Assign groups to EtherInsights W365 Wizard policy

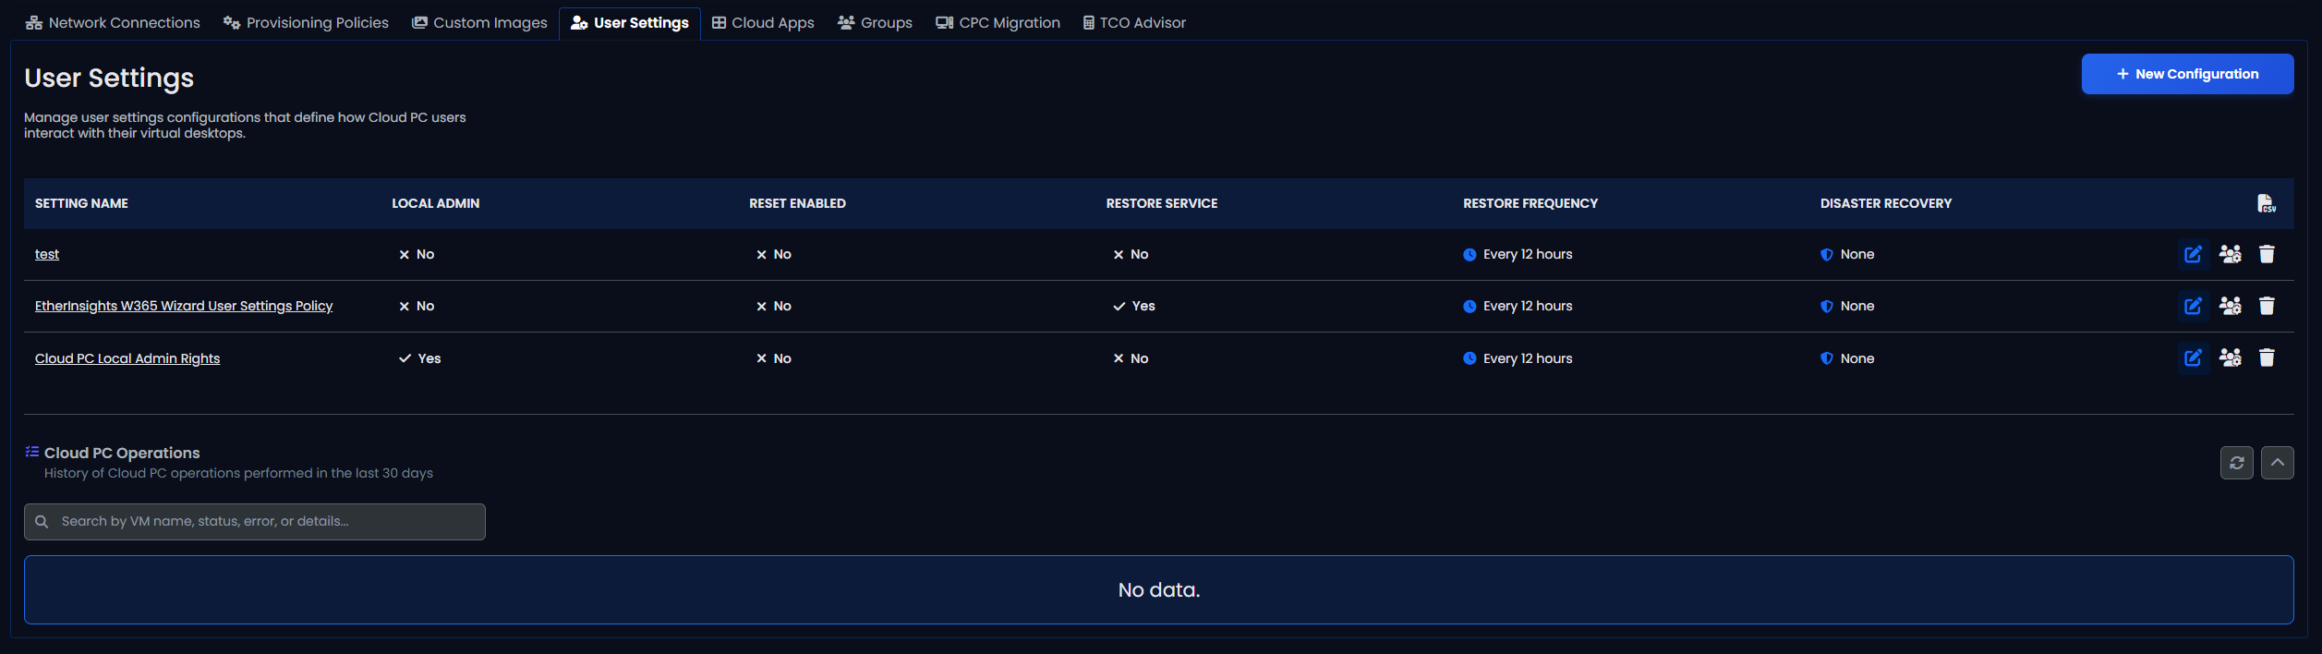click(x=2230, y=306)
